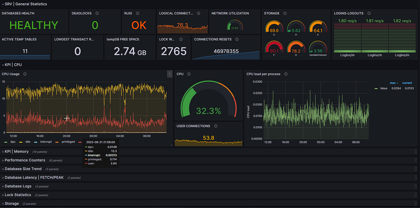Sort process legend by the current column
420x208 pixels.
click(x=407, y=83)
